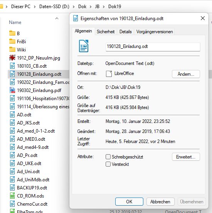The image size is (212, 213).
Task: Switch to the Vorgängerversionen tab
Action: point(155,32)
